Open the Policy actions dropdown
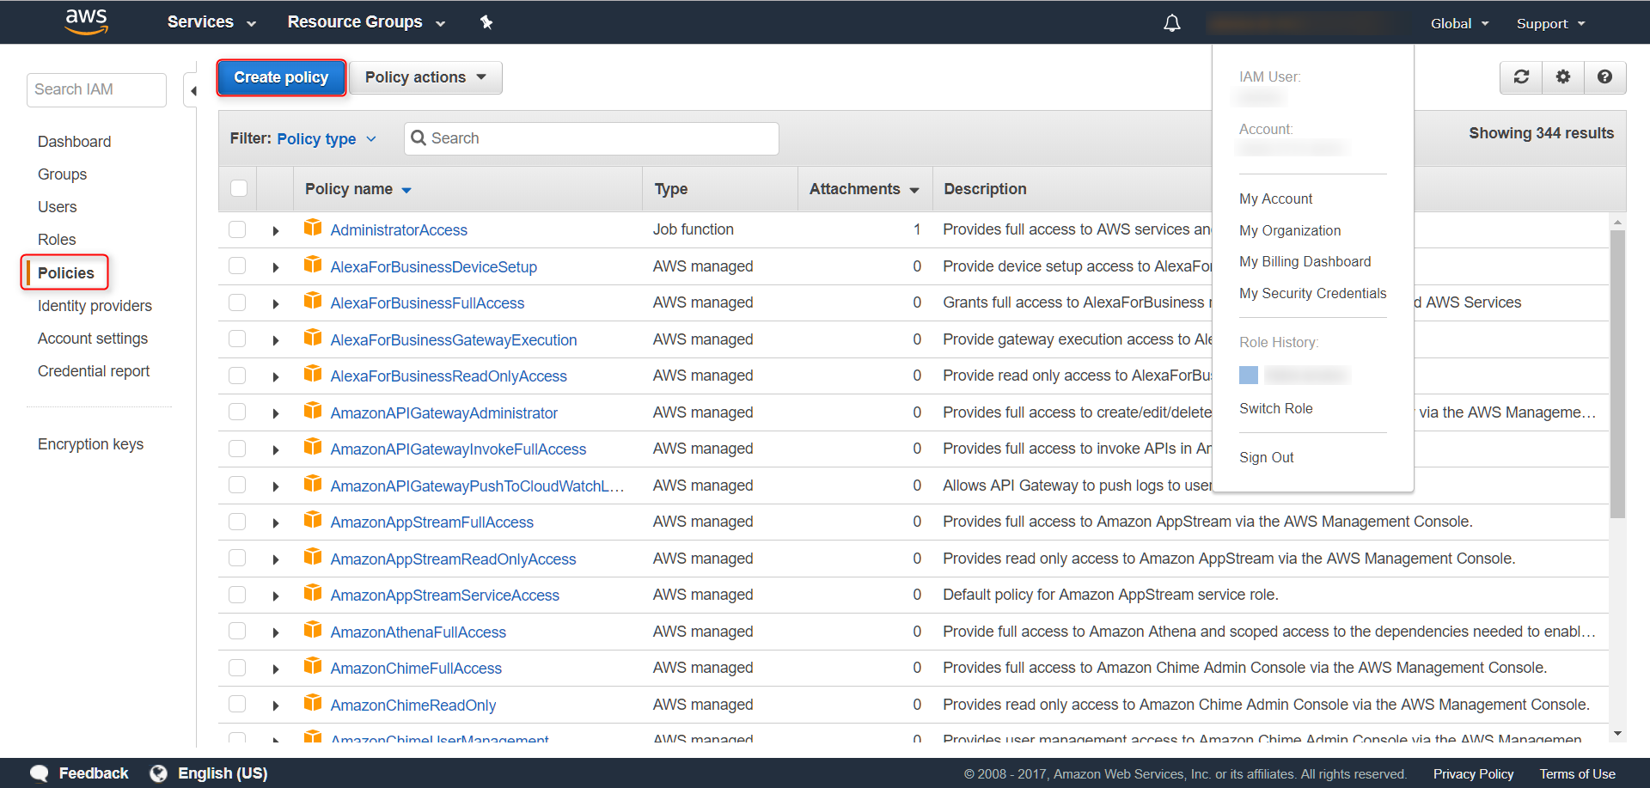 [425, 77]
